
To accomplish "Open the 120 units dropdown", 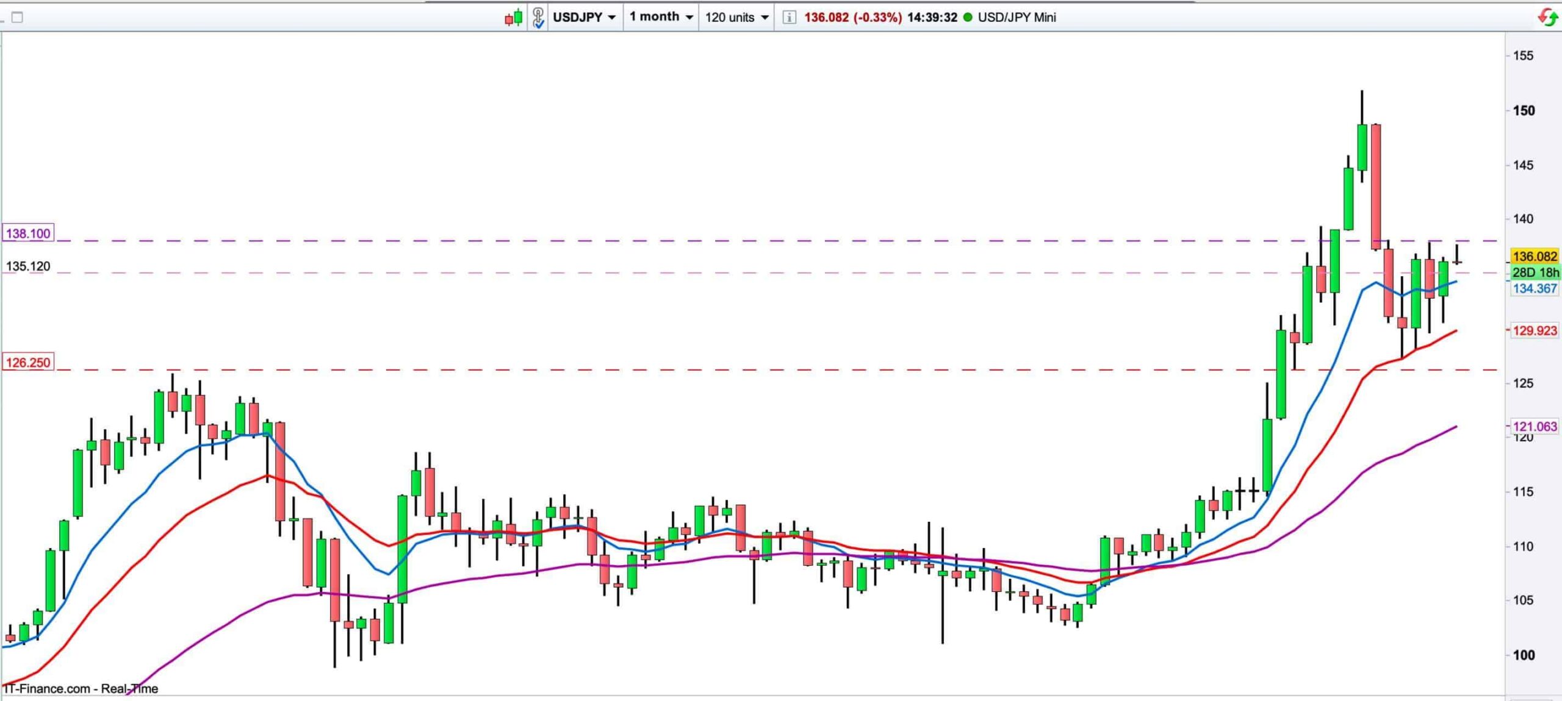I will click(x=736, y=17).
